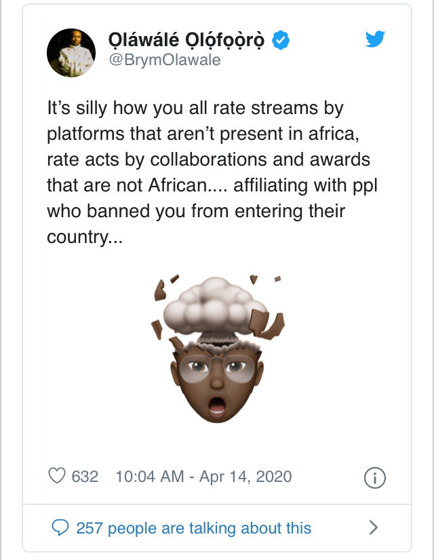Click the 632 likes count
The image size is (434, 560).
85,476
